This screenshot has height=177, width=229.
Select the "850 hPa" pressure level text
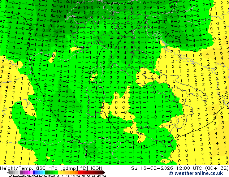coord(47,168)
